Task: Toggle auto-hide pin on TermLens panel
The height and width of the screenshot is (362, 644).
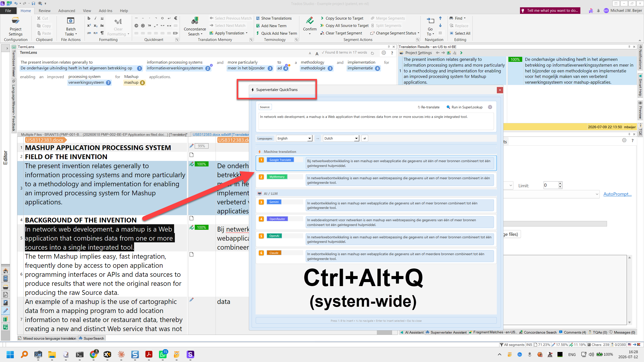Action: 389,47
